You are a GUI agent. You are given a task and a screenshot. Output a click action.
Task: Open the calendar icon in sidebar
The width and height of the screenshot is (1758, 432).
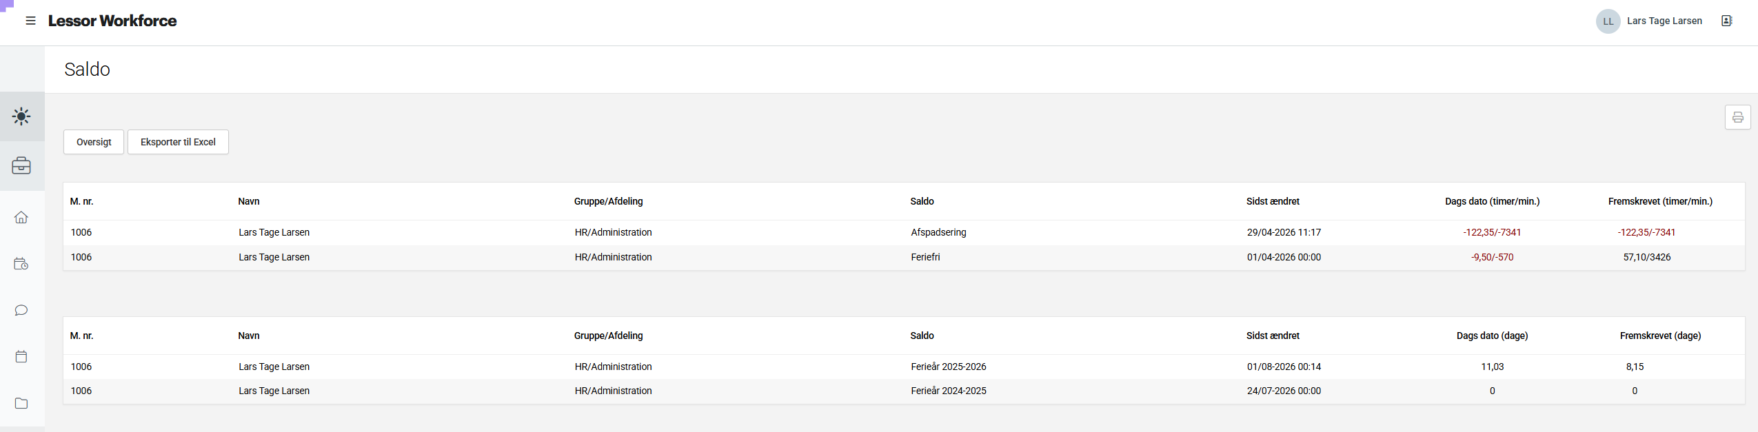coord(21,356)
